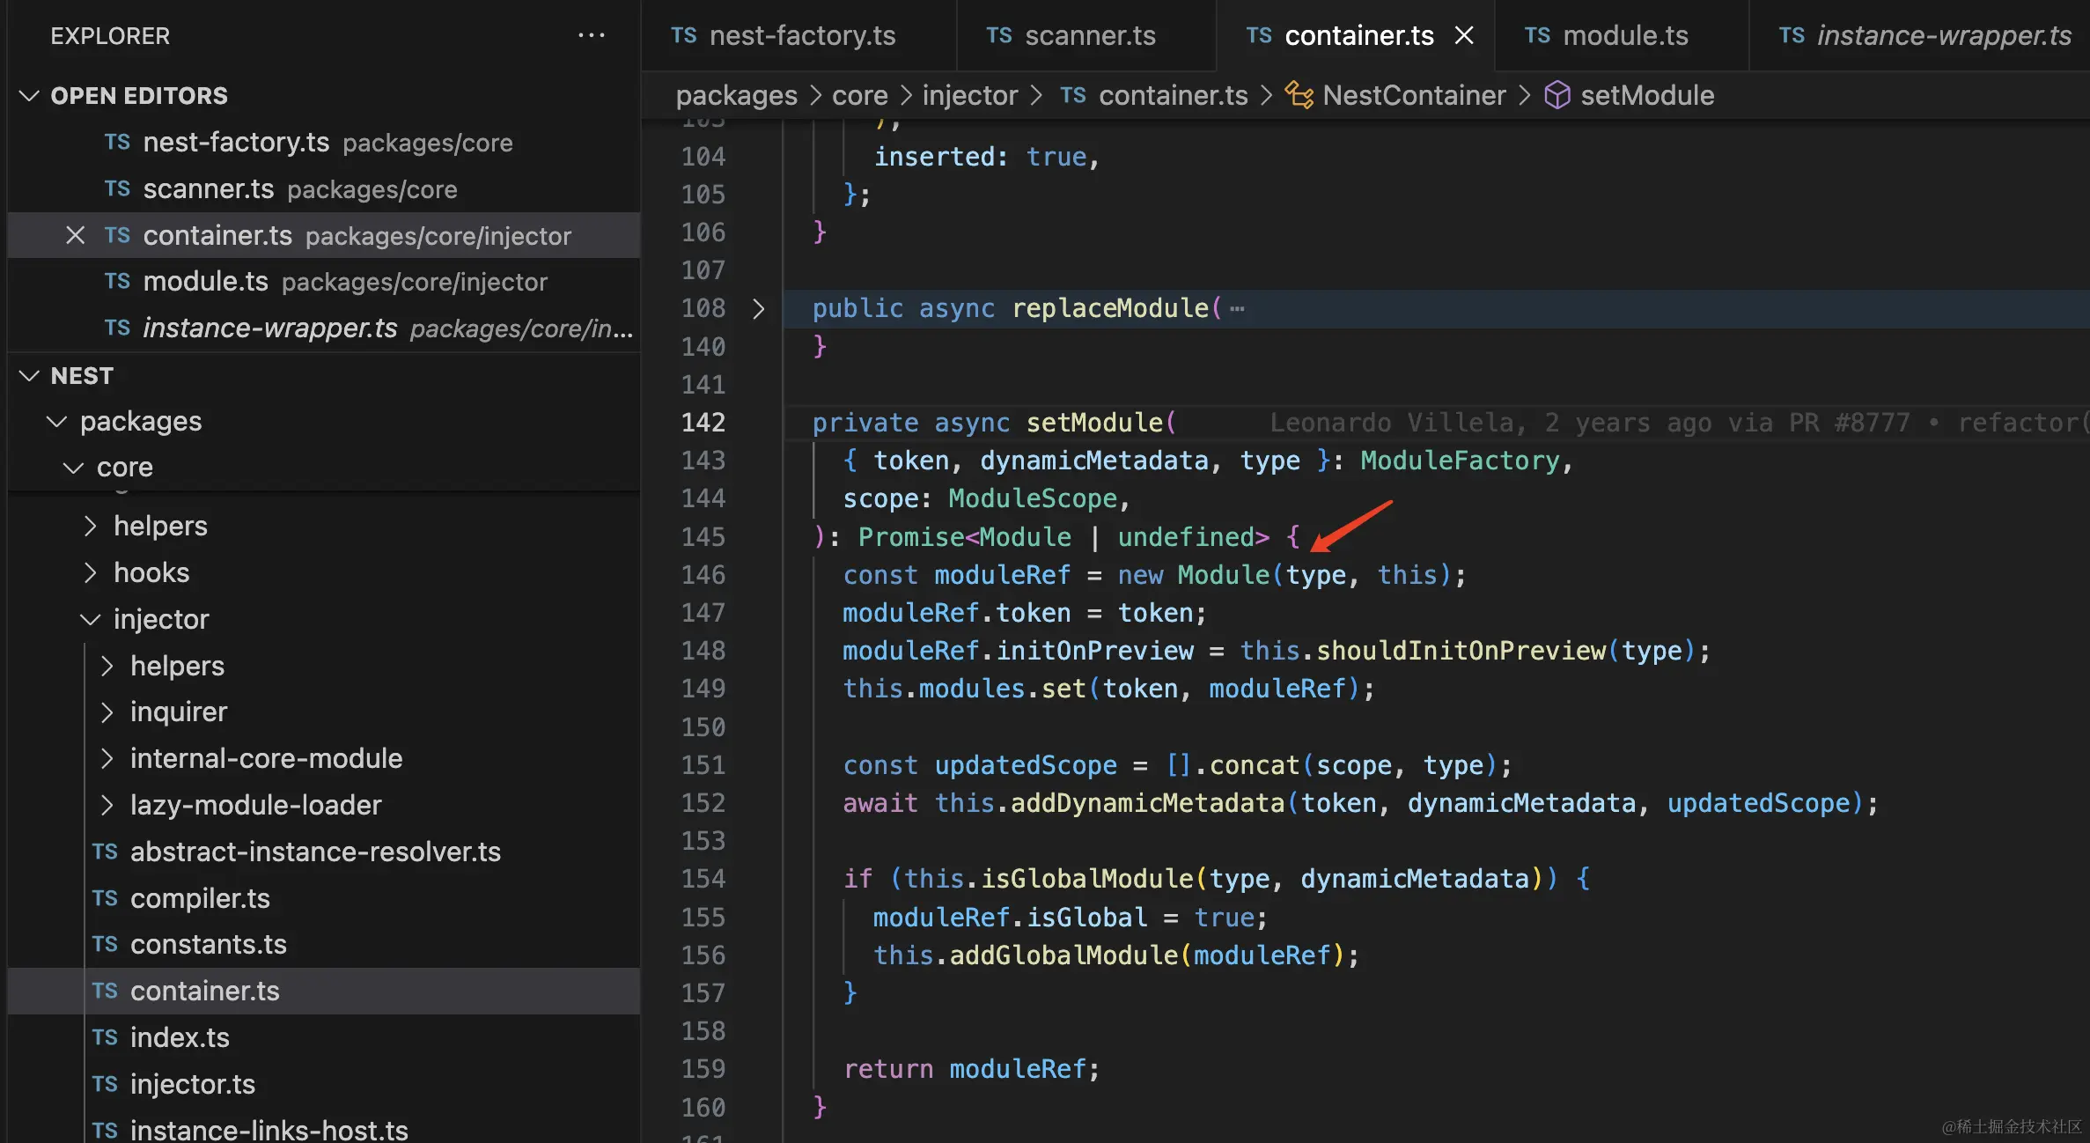Click the ModuleFactory type on line 143
This screenshot has width=2090, height=1143.
point(1460,461)
